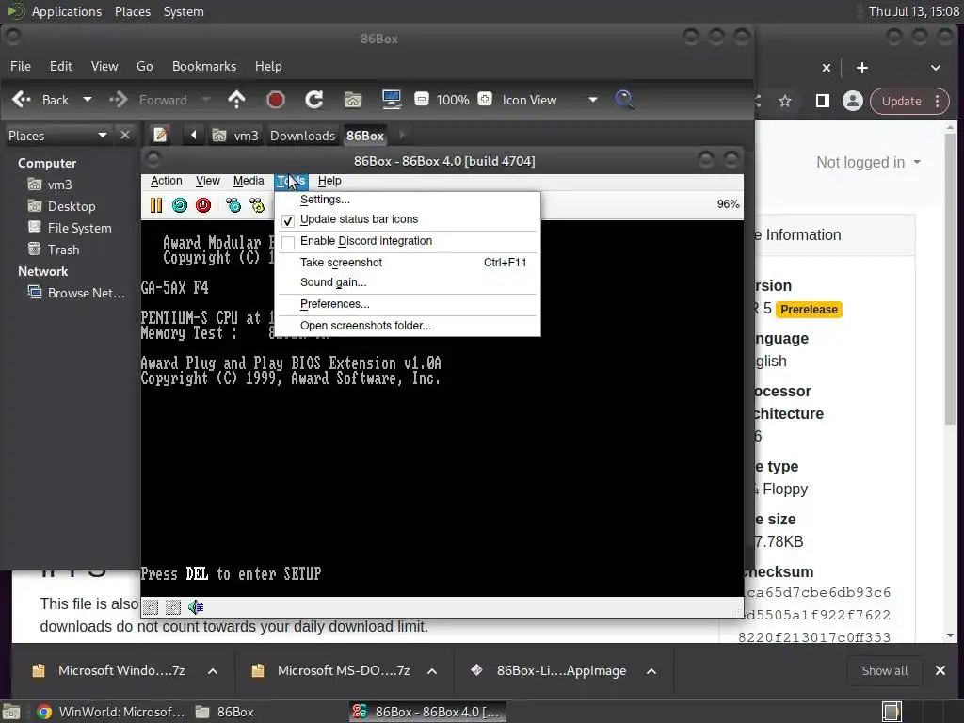964x723 pixels.
Task: Open the Home folder toolbar icon
Action: (353, 100)
